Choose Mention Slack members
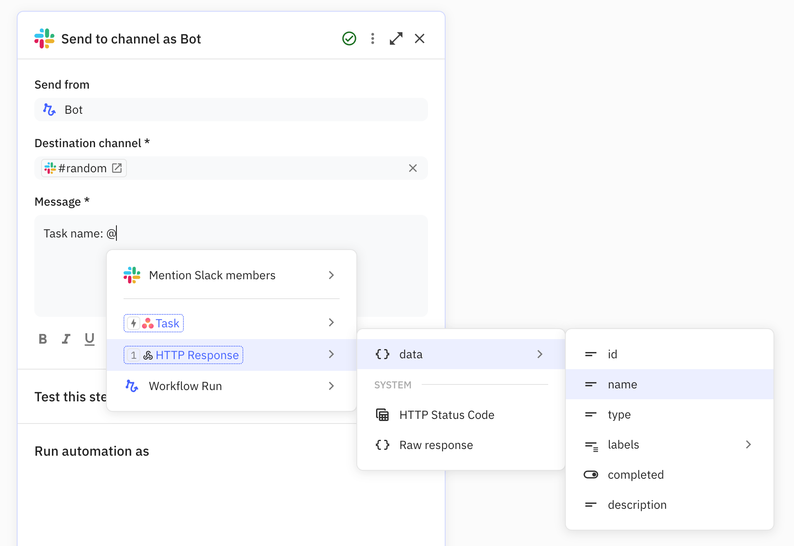This screenshot has height=546, width=794. pos(232,275)
